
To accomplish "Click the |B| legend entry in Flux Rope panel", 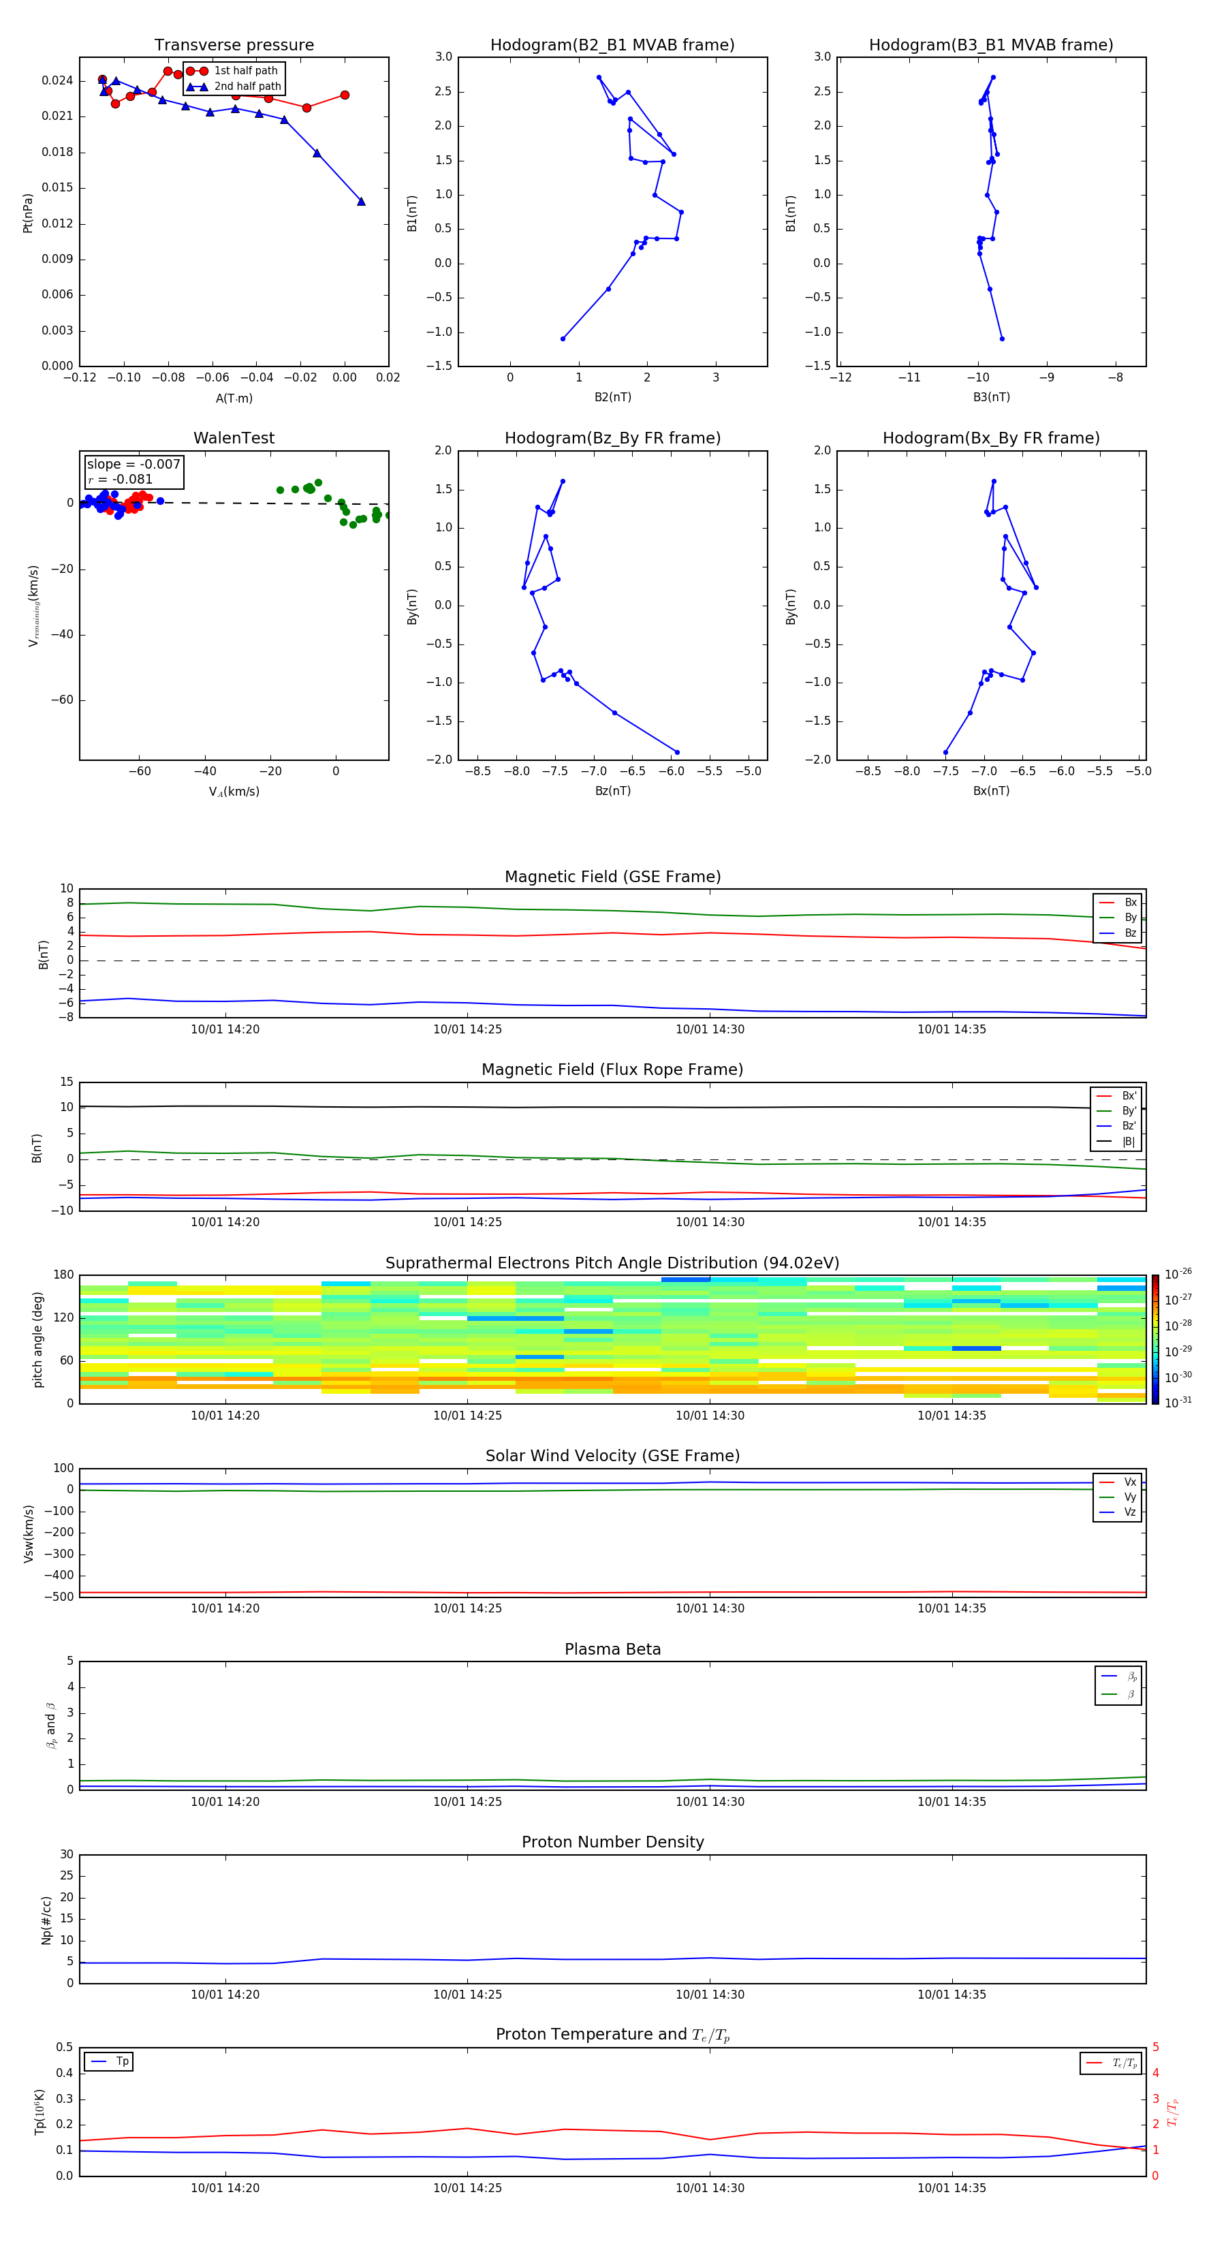I will click(1117, 1142).
